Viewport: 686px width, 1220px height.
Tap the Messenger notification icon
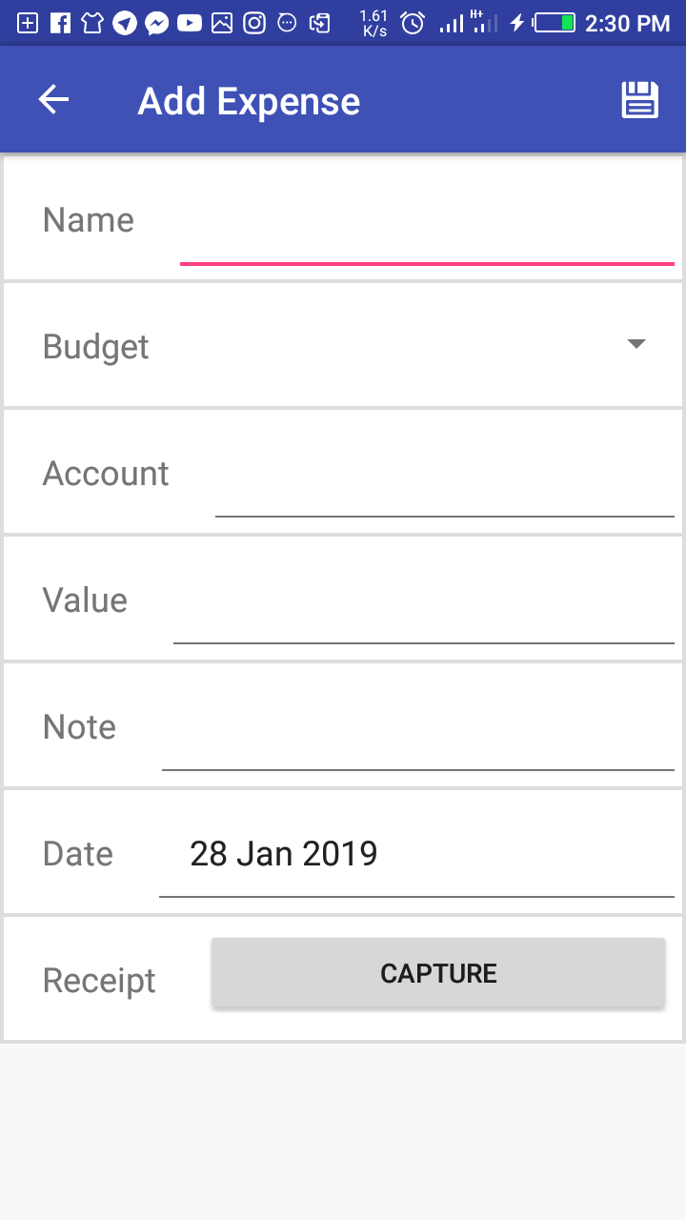[157, 23]
